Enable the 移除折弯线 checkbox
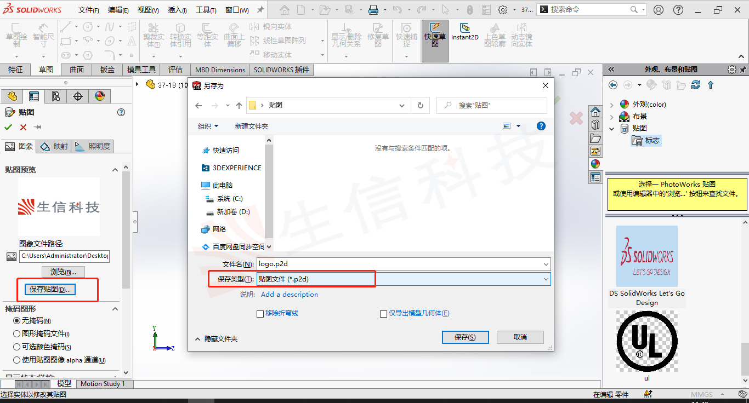 coord(260,314)
